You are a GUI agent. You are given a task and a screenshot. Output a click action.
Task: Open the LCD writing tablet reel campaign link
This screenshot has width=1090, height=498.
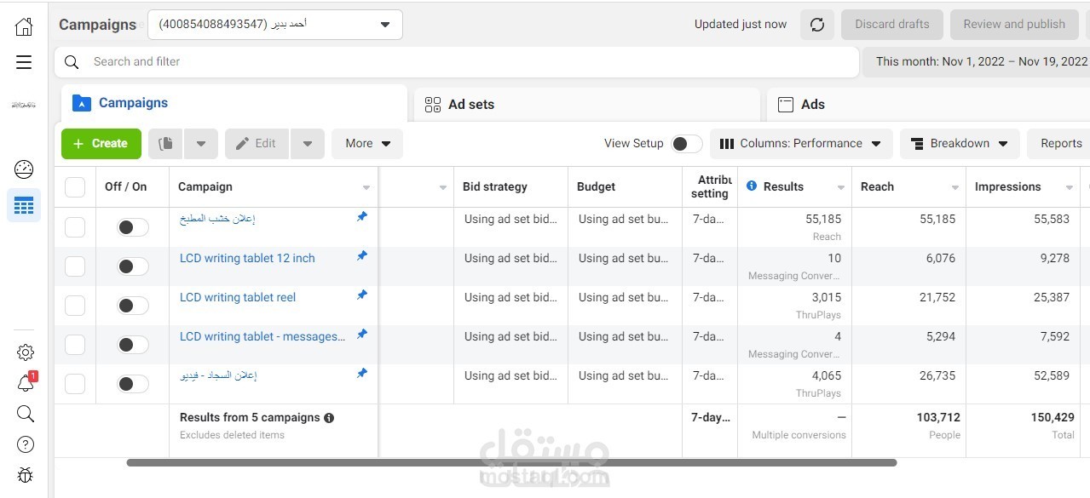(x=238, y=297)
